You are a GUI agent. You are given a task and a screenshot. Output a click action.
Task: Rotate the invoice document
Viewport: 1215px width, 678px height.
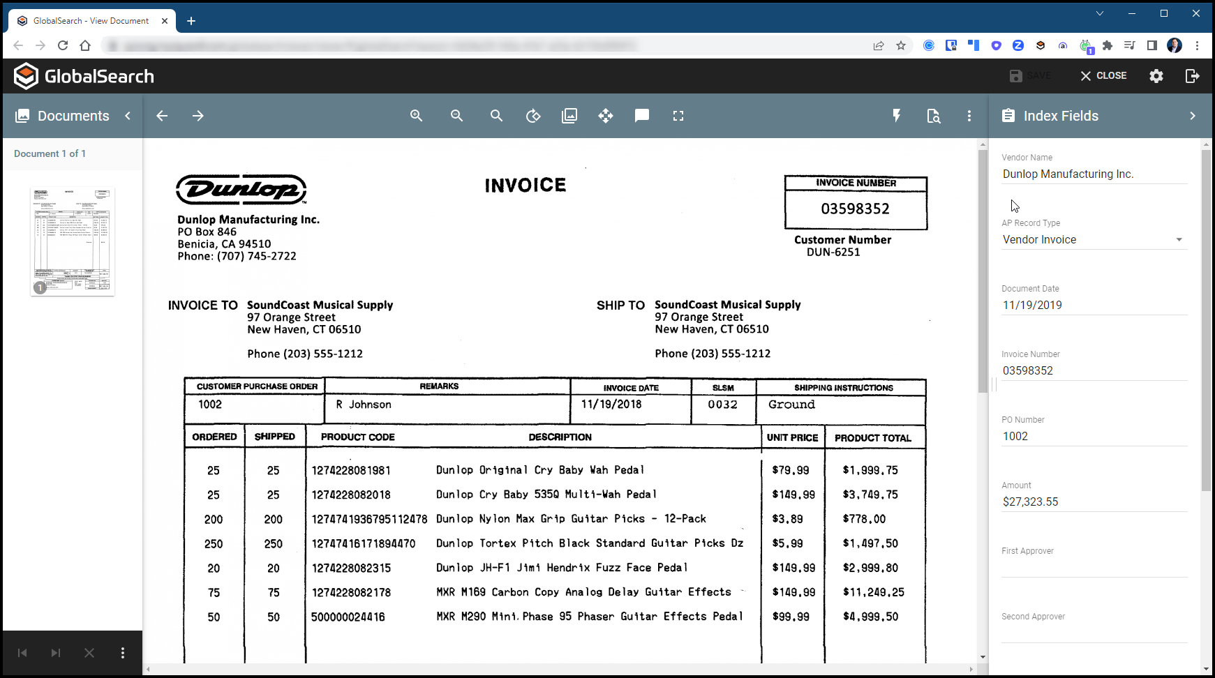coord(533,116)
